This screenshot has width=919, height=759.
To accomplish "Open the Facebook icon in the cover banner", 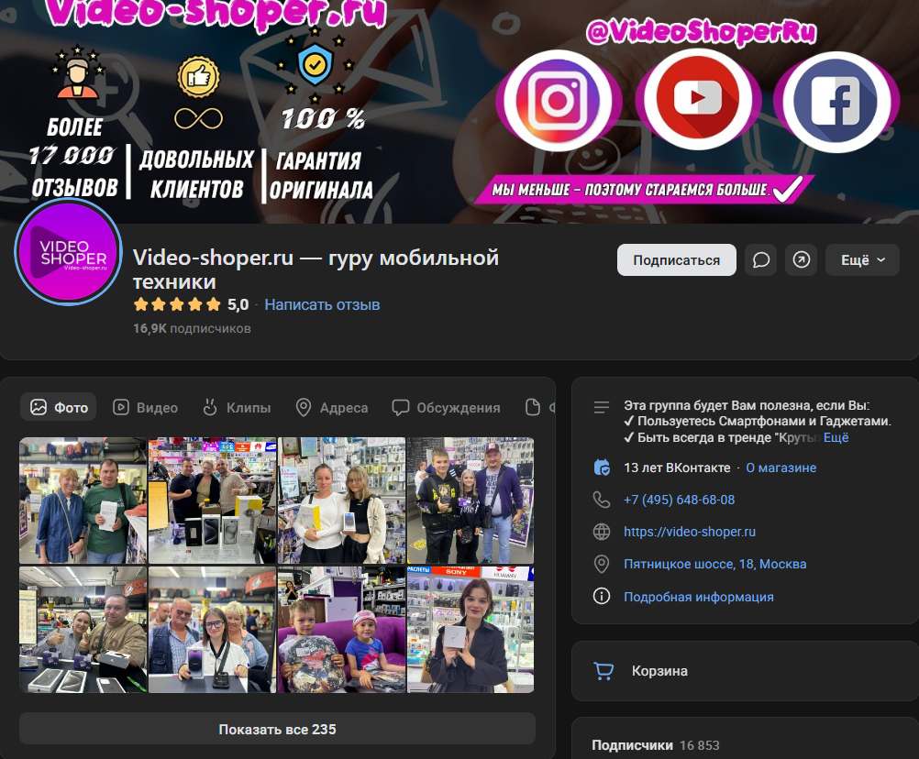I will [x=836, y=102].
